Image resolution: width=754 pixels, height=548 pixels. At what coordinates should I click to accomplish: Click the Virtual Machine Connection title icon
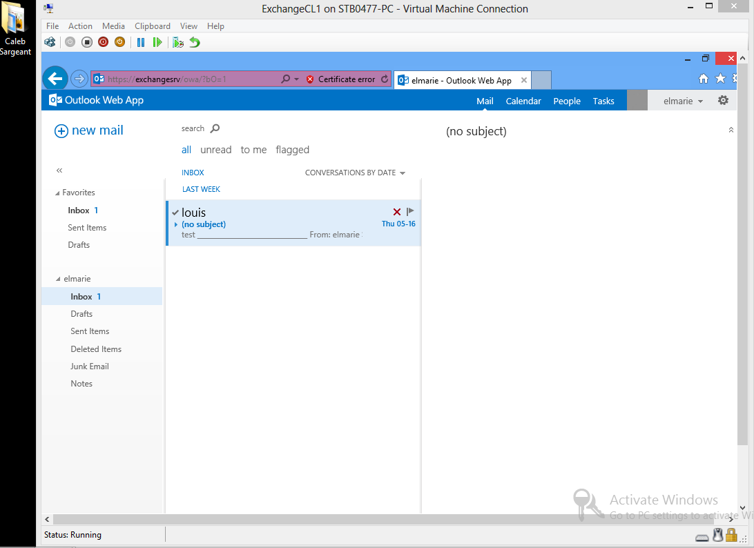48,8
